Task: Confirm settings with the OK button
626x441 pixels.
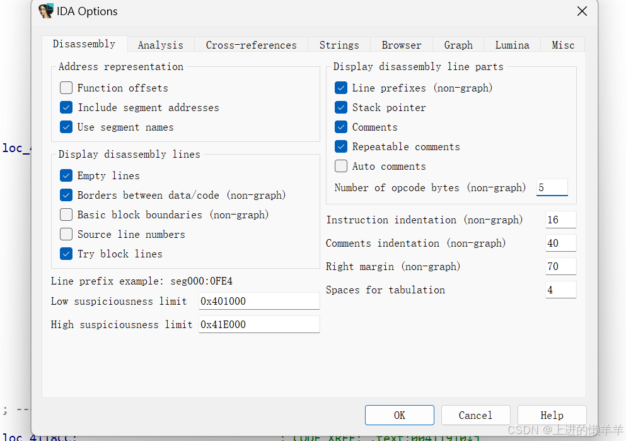Action: [x=399, y=415]
